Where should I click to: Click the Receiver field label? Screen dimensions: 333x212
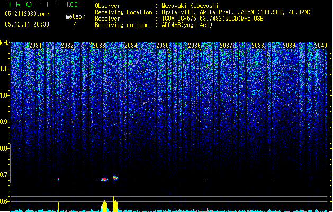tap(107, 19)
